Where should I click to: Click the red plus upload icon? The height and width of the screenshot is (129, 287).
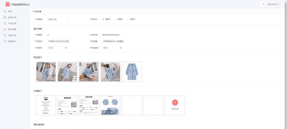coord(175,103)
